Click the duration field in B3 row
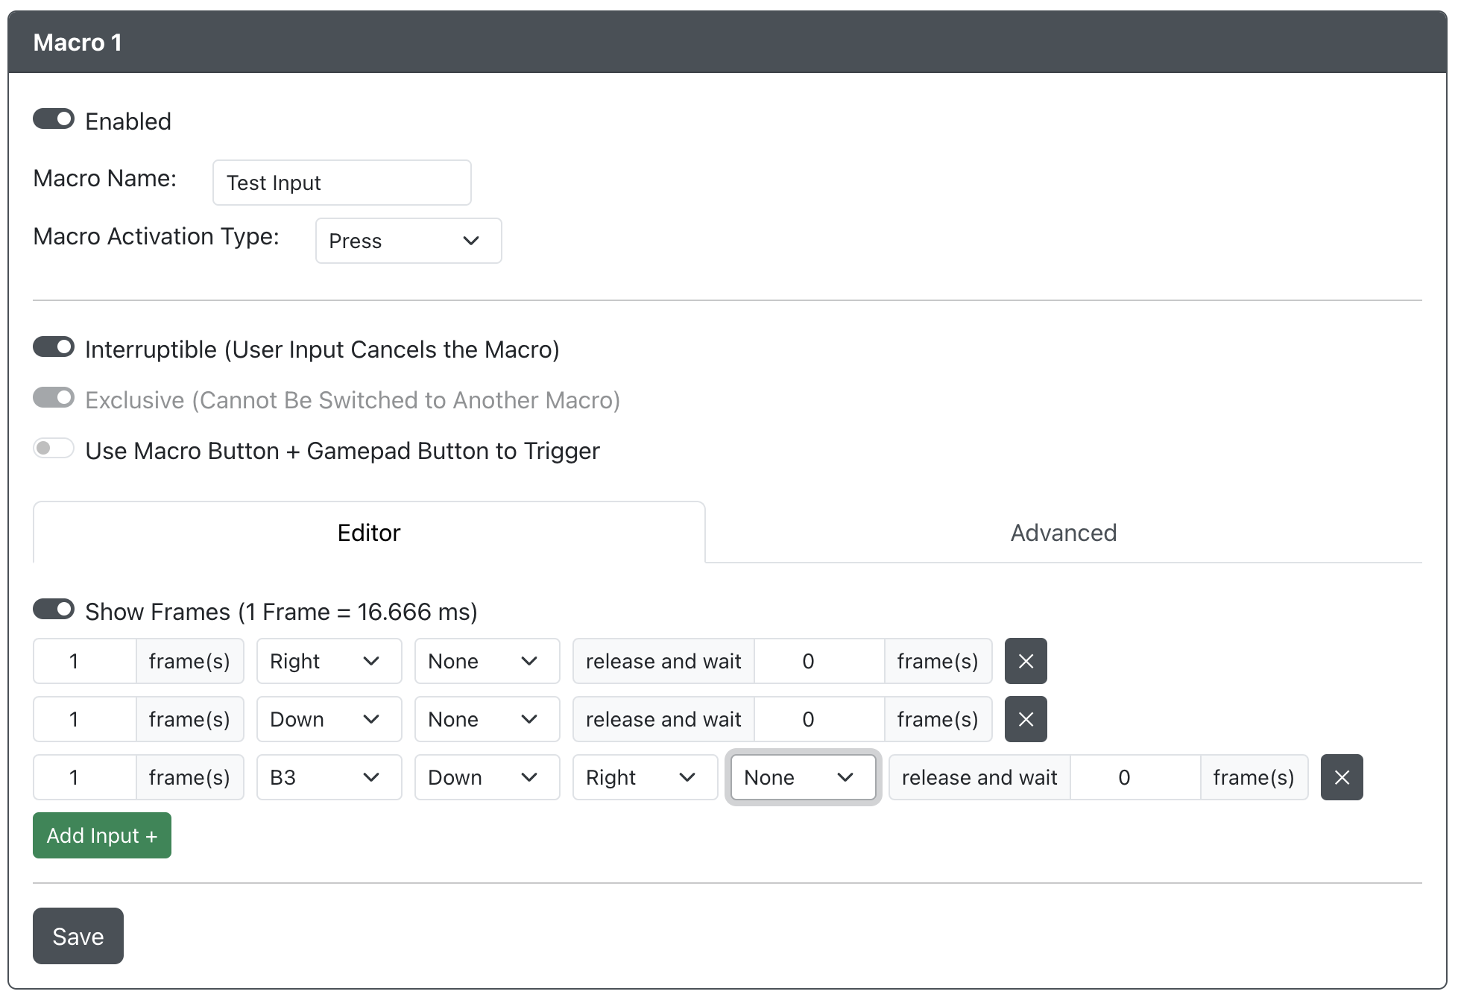This screenshot has width=1458, height=1003. (x=84, y=777)
